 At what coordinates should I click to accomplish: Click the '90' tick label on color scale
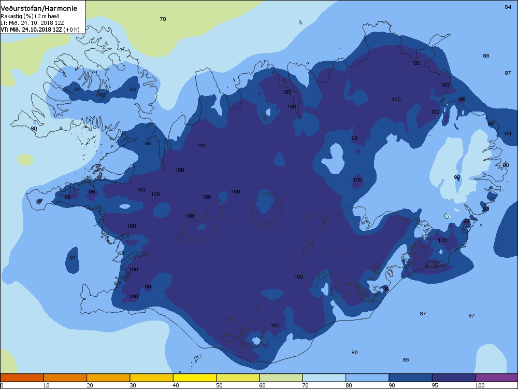pyautogui.click(x=392, y=385)
